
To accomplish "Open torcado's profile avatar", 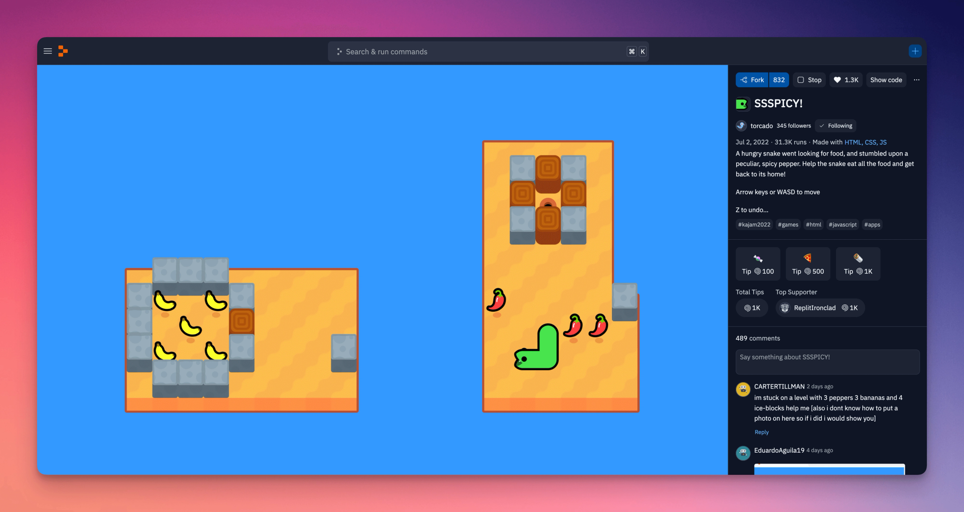I will [x=741, y=126].
